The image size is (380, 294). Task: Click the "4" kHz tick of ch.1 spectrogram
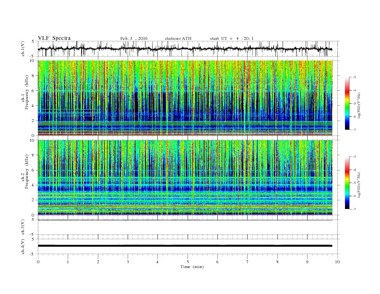point(33,106)
